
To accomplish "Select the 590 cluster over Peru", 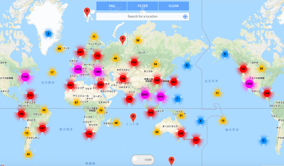I will click(x=21, y=114).
